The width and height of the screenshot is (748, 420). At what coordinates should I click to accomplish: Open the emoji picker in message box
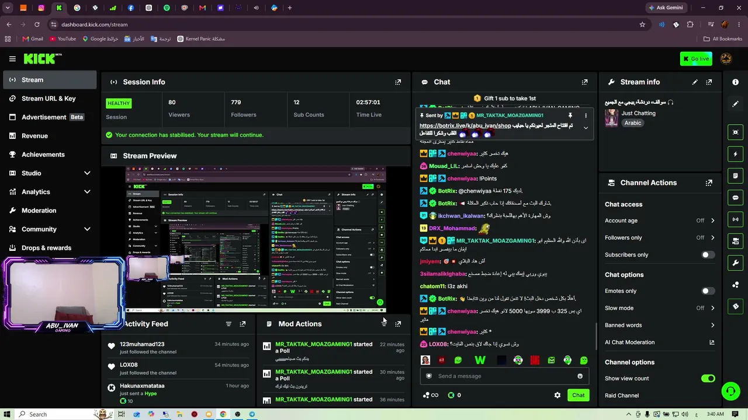tap(580, 376)
